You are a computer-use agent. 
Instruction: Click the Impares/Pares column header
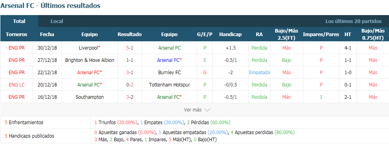tap(321, 35)
